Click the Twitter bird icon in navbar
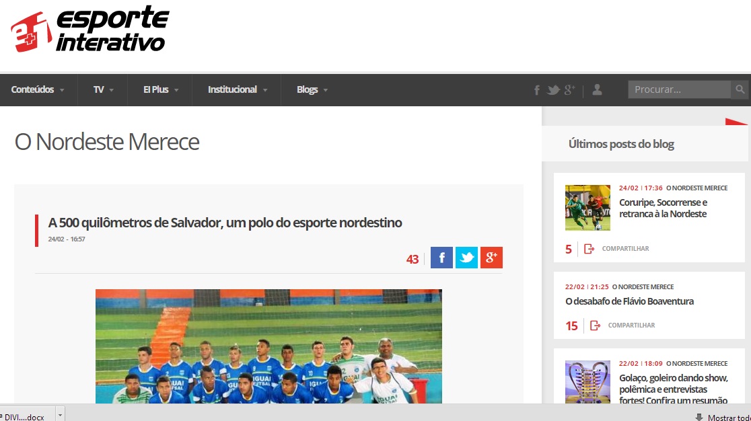 pyautogui.click(x=553, y=90)
